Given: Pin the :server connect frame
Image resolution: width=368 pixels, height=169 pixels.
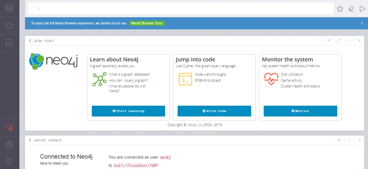Looking at the screenshot, I should tap(339, 140).
